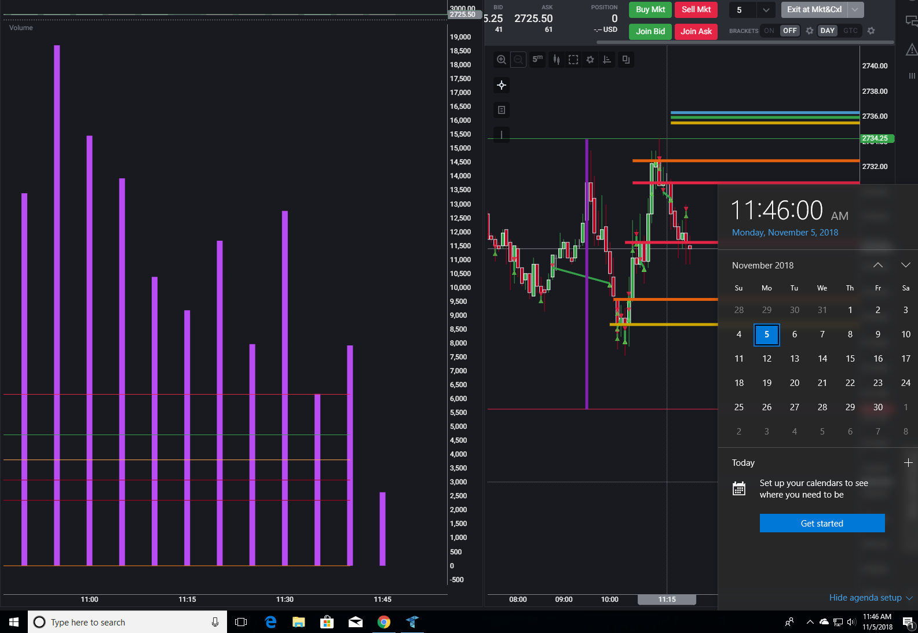
Task: Open the Monday, November 5, 2018 date link
Action: 785,233
